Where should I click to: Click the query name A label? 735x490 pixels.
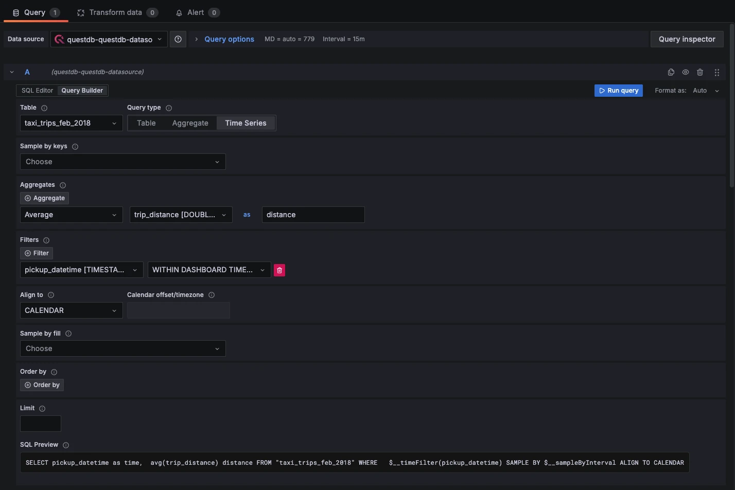27,72
